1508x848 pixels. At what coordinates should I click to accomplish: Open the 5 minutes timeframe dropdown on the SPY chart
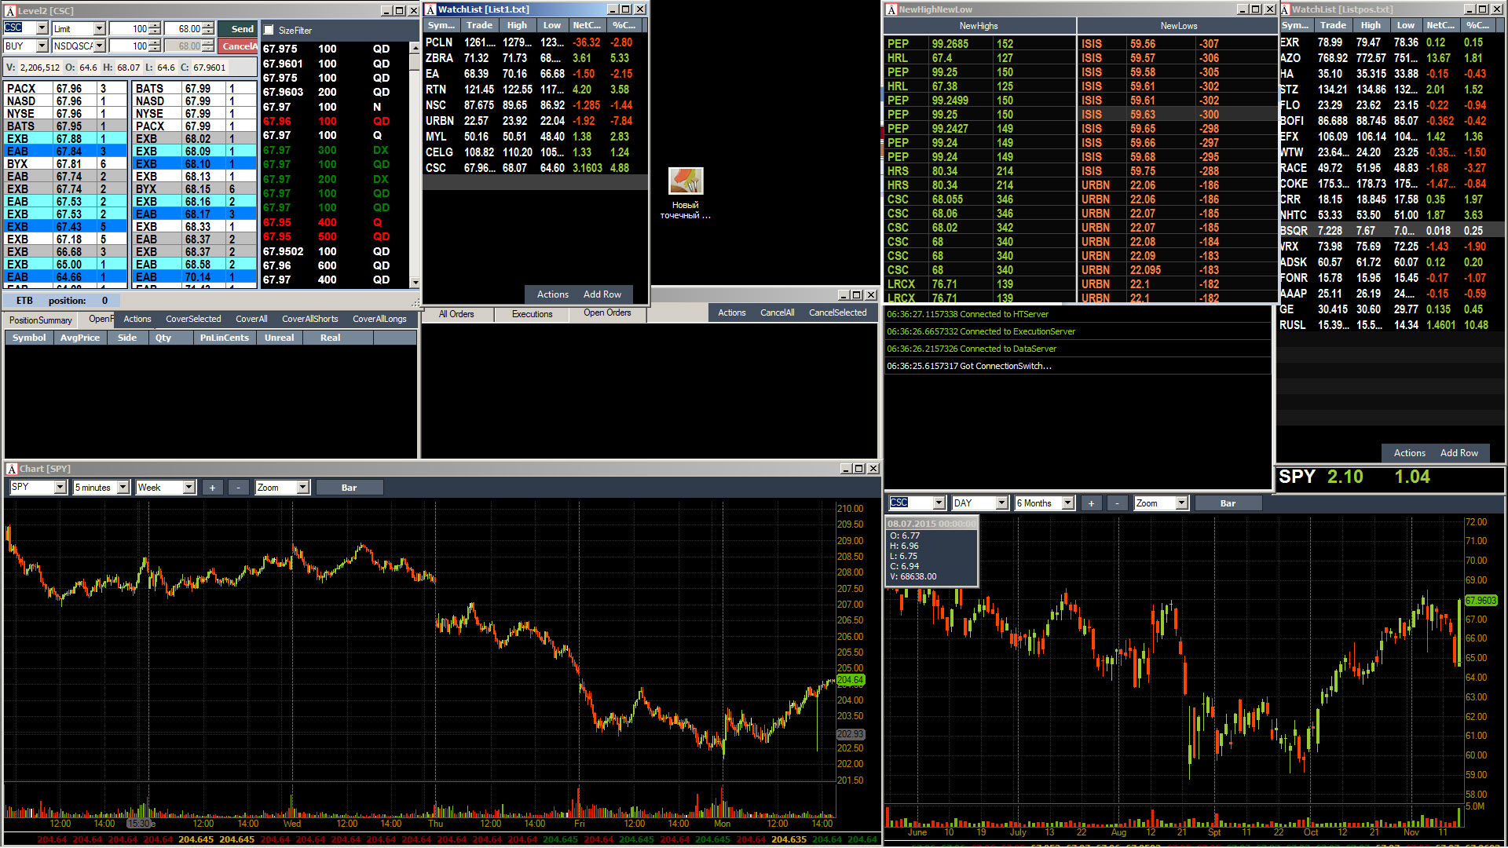[123, 488]
